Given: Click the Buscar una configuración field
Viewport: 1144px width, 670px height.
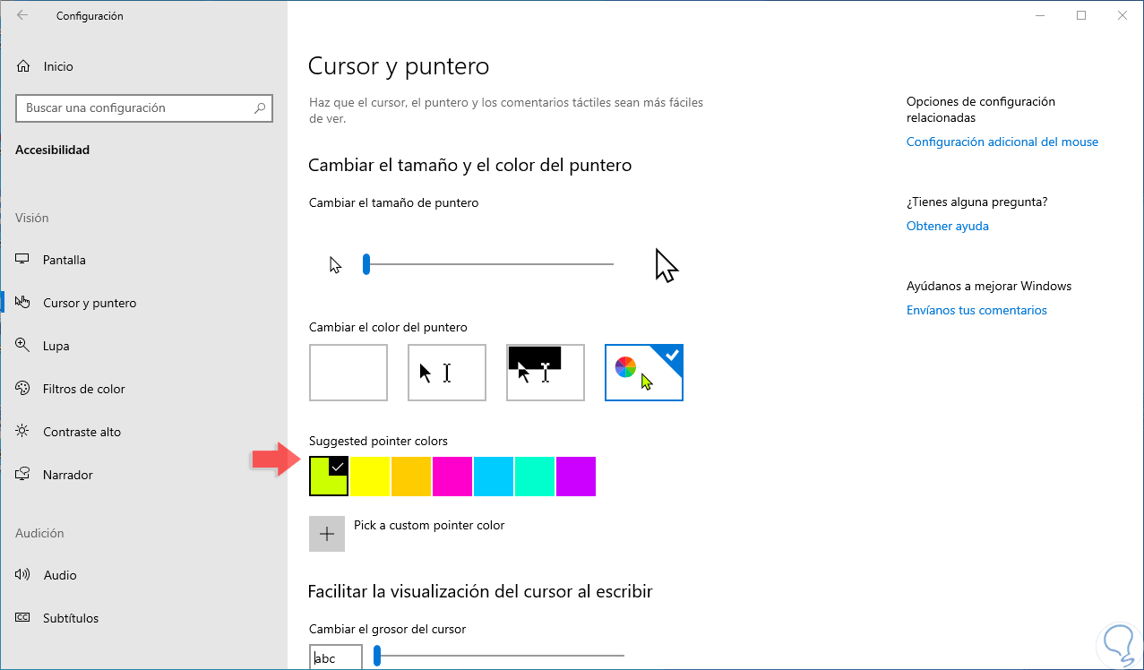Looking at the screenshot, I should coord(134,108).
